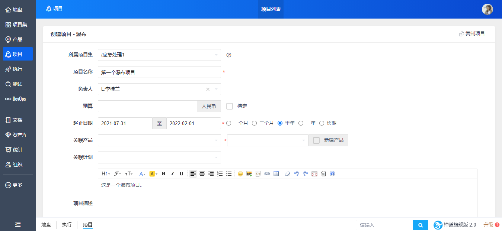The image size is (502, 231).
Task: Open 测试 in left sidebar
Action: coord(18,84)
